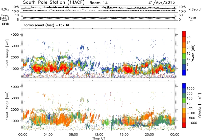
Task: Click the 'South Pole Station (fitACF)' title
Action: 54,2
